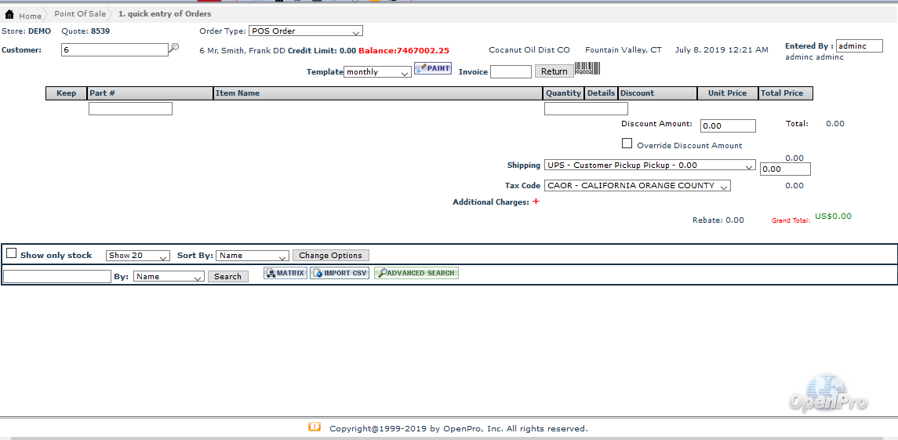This screenshot has width=898, height=440.
Task: Open the Tax Code dropdown
Action: click(638, 186)
